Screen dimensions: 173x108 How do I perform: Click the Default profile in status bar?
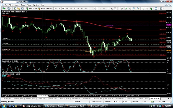(x=77, y=102)
